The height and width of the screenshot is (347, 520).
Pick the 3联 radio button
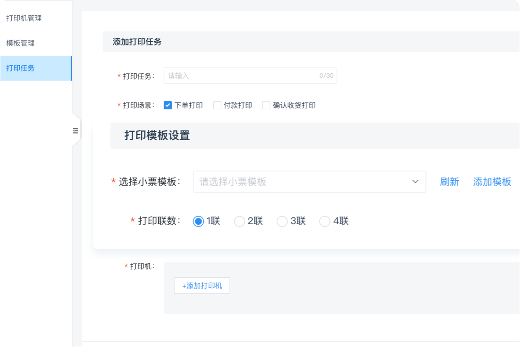pyautogui.click(x=282, y=221)
